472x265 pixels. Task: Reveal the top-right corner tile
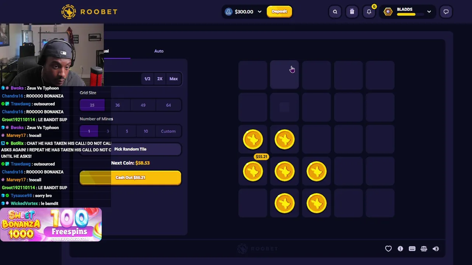pos(380,75)
